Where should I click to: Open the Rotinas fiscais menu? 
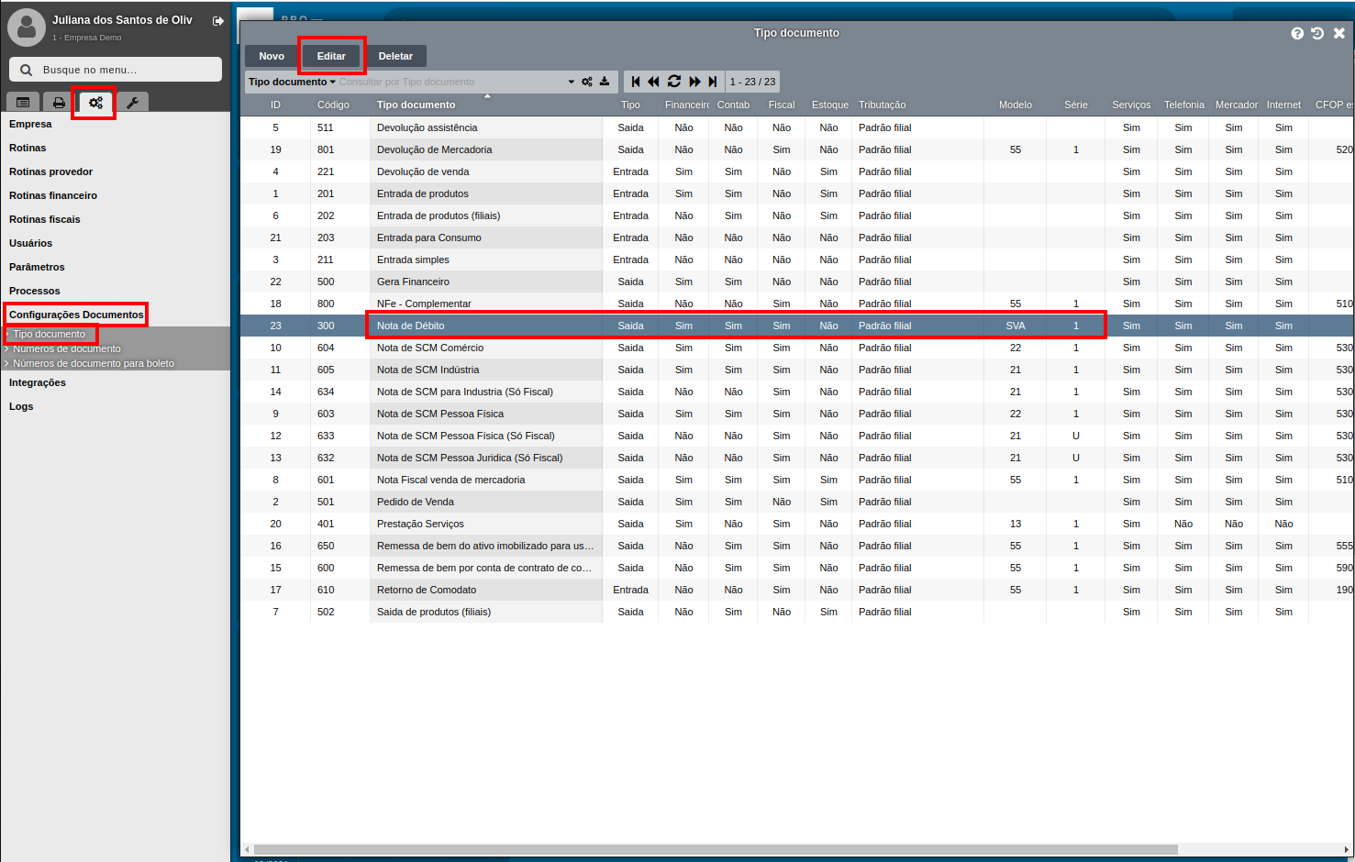(x=45, y=219)
